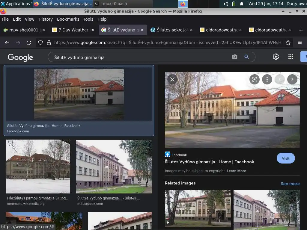
Task: Close the image preview panel
Action: click(172, 79)
